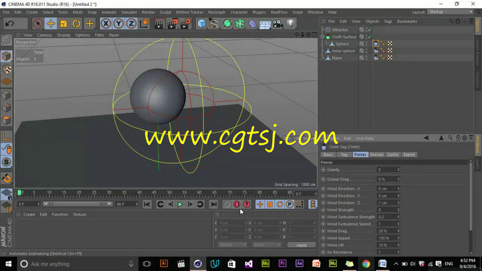Toggle the Wind Drag keyframe circle
Image resolution: width=482 pixels, height=271 pixels.
coord(323,231)
